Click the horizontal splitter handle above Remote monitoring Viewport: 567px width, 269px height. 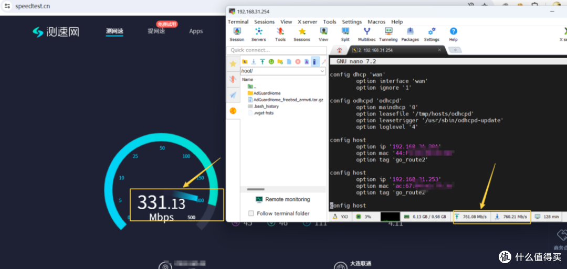tap(256, 189)
